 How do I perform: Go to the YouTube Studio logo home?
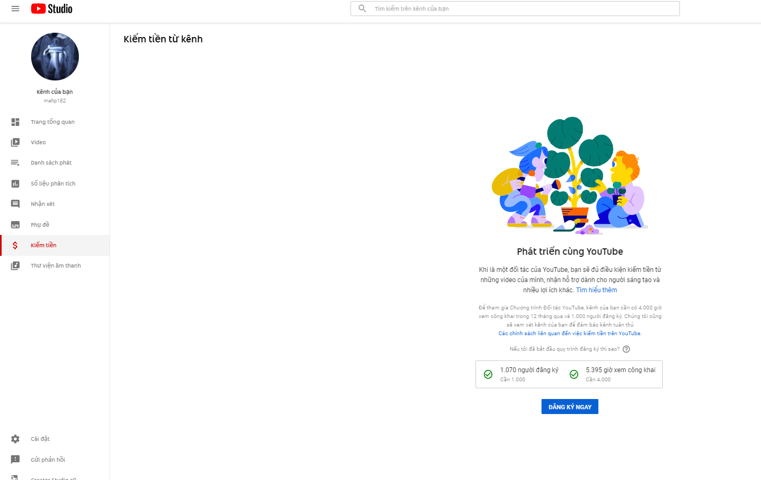coord(52,9)
